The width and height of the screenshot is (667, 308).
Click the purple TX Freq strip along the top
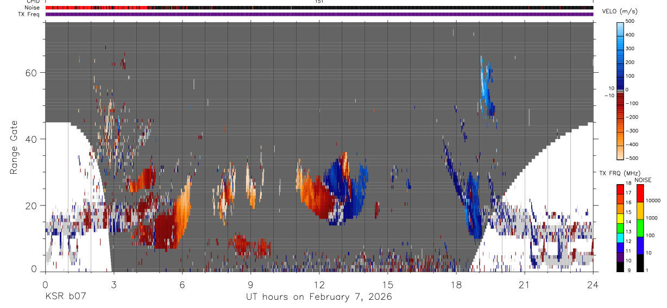coord(319,14)
